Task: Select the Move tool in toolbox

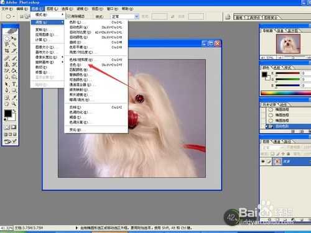Action: click(14, 39)
